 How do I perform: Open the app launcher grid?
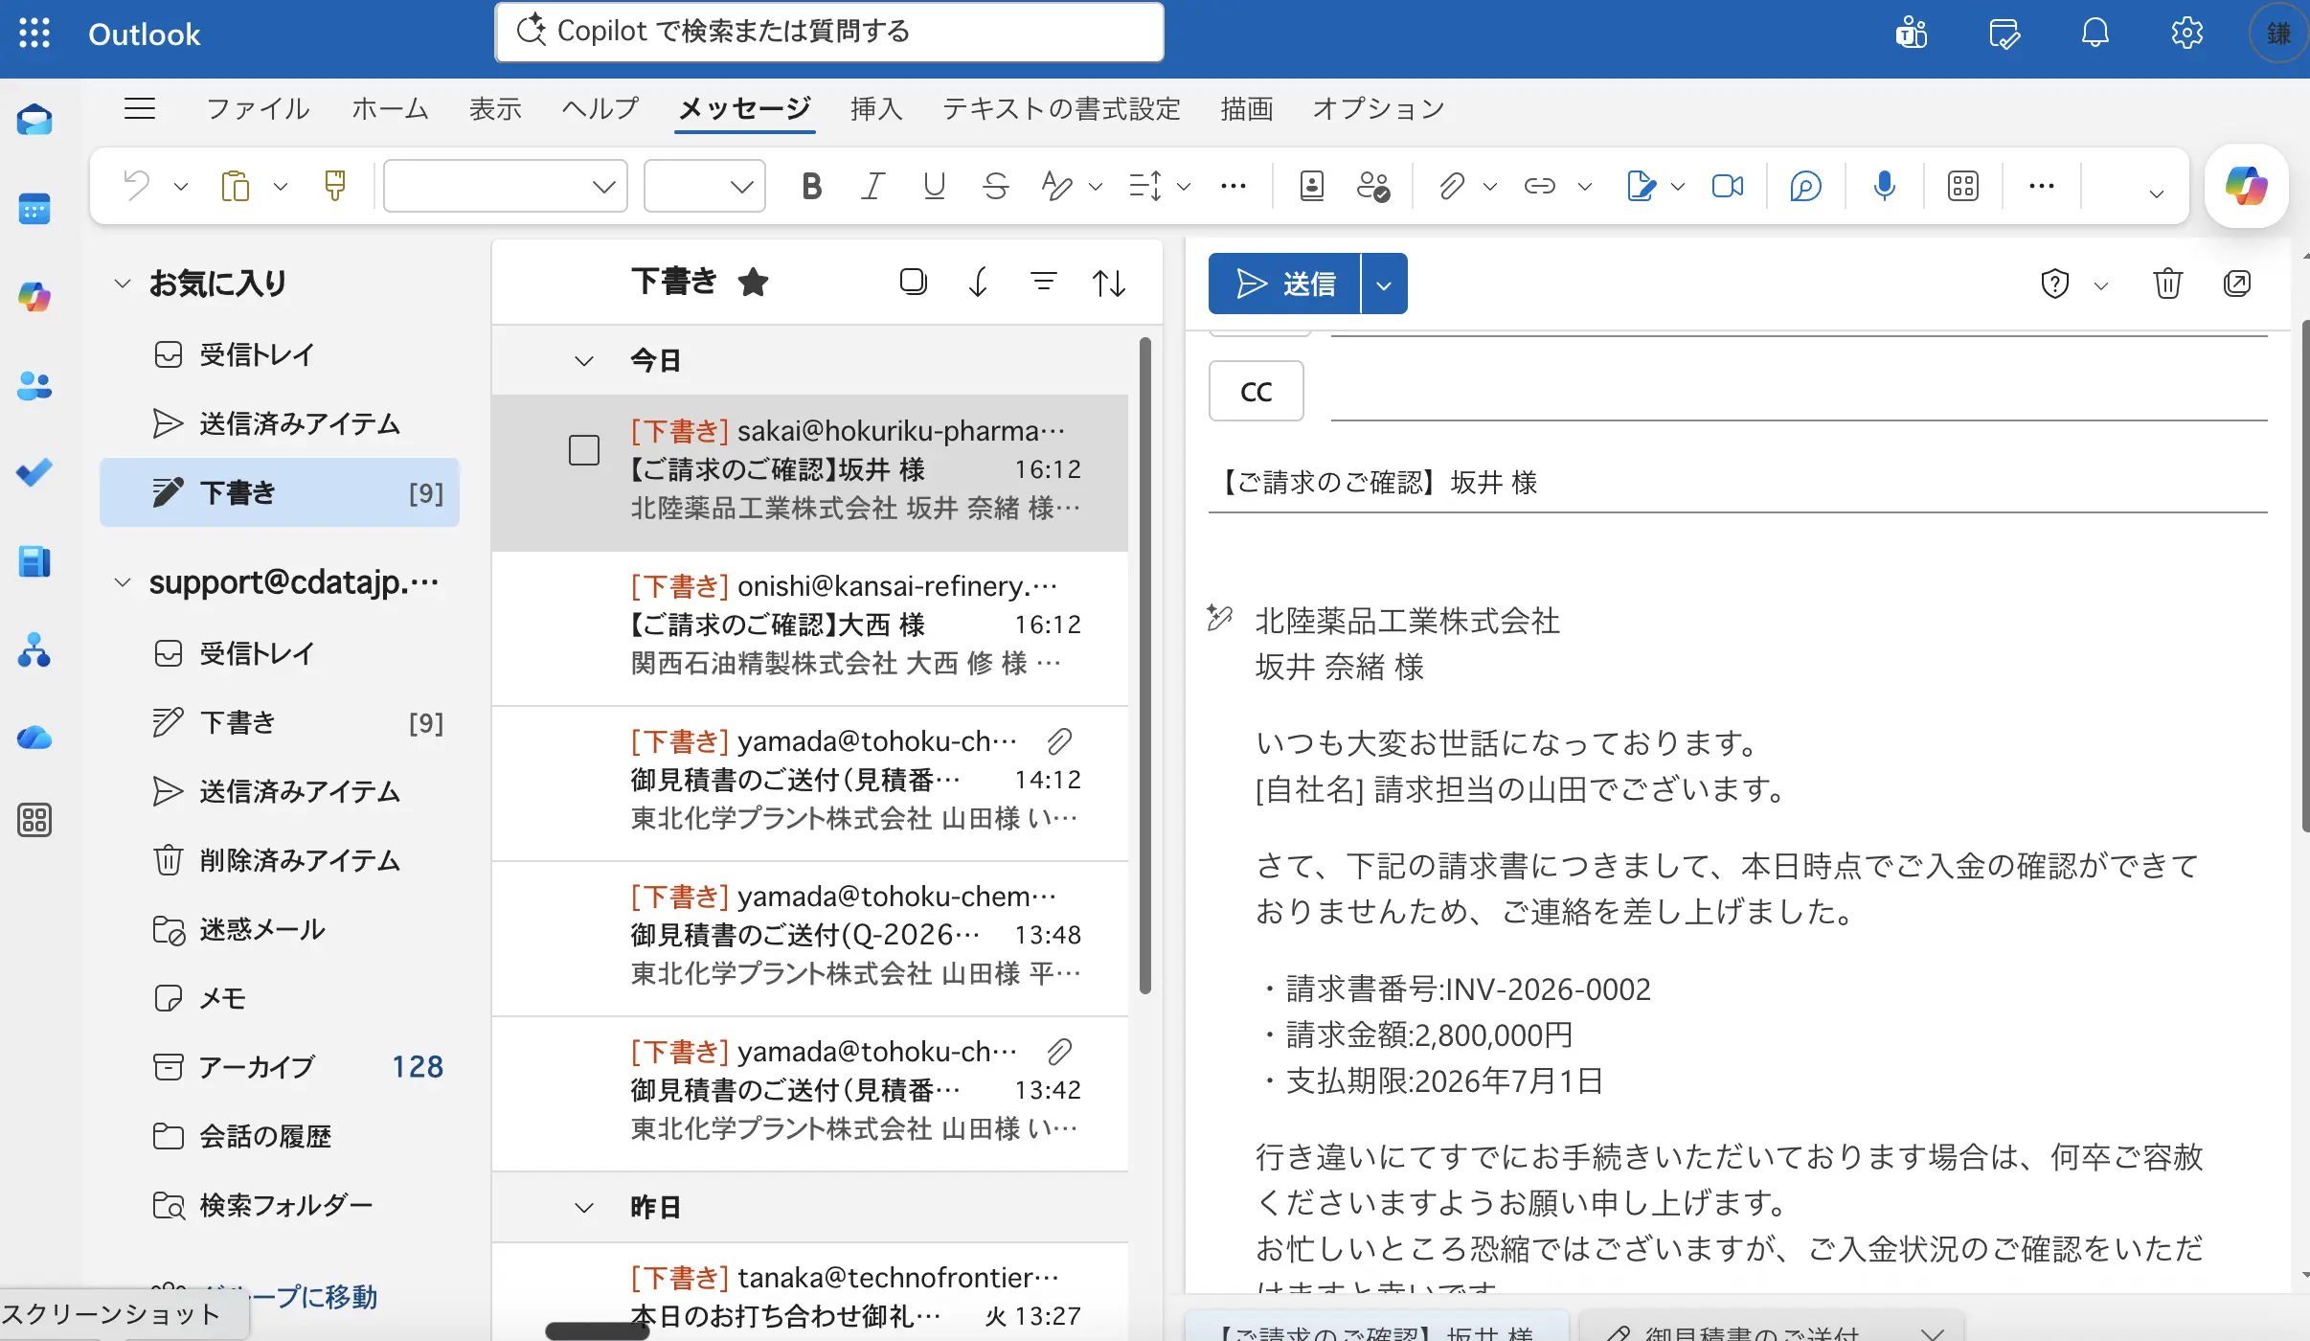pos(34,34)
